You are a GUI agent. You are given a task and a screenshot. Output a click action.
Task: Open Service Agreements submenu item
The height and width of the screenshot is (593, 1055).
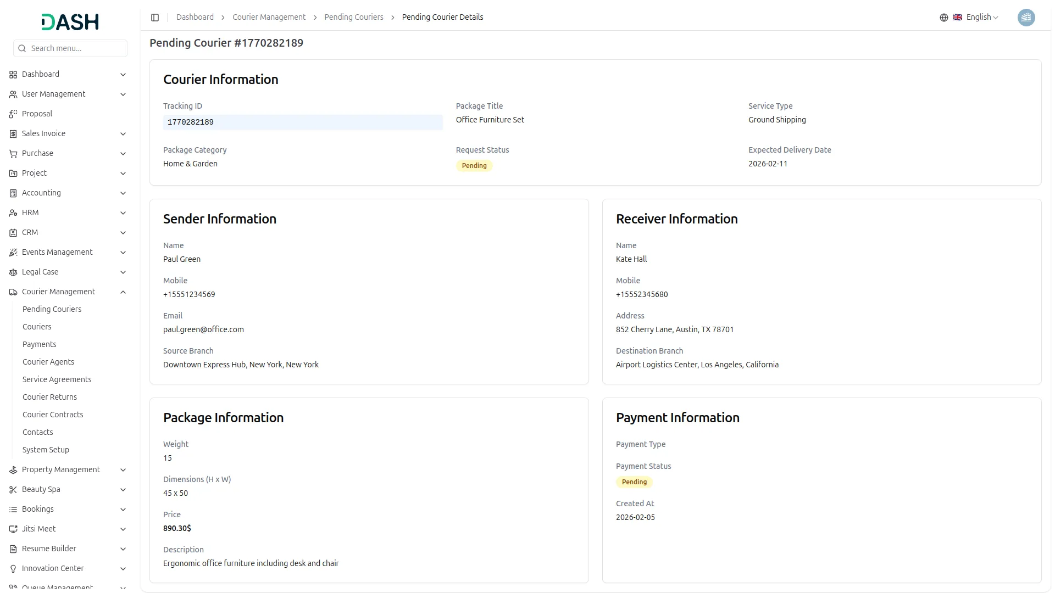coord(57,379)
